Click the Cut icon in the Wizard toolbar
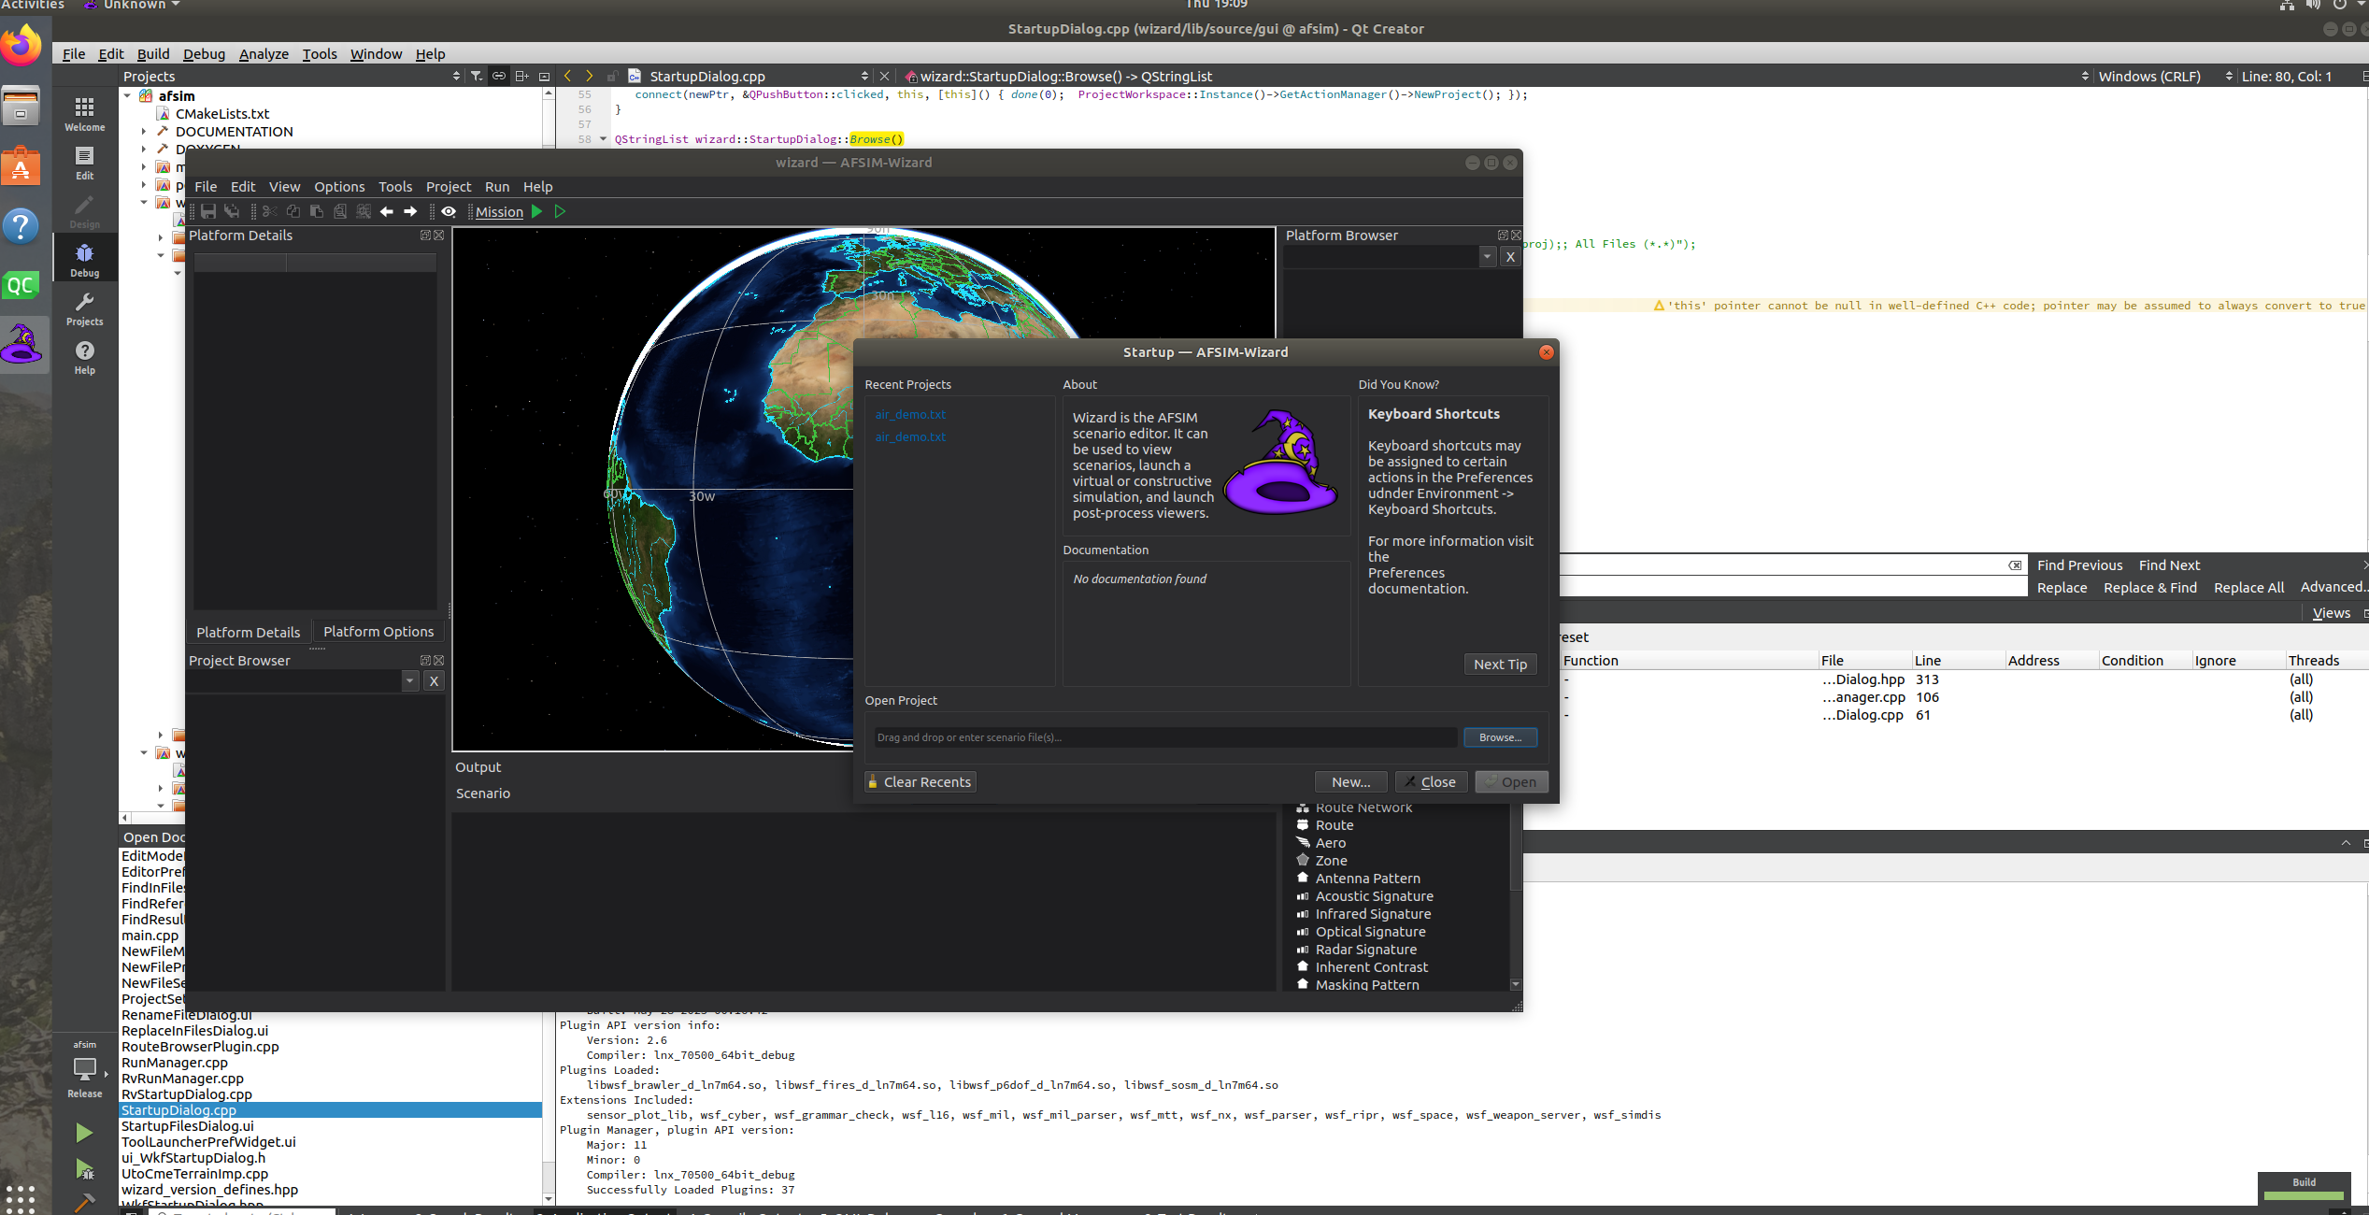2369x1215 pixels. [x=270, y=211]
